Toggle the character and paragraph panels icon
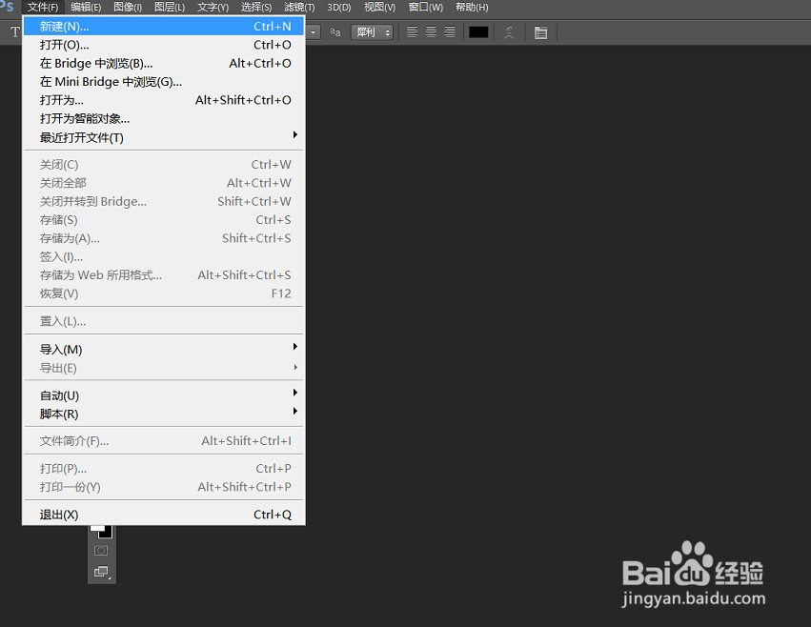The width and height of the screenshot is (811, 627). 540,32
